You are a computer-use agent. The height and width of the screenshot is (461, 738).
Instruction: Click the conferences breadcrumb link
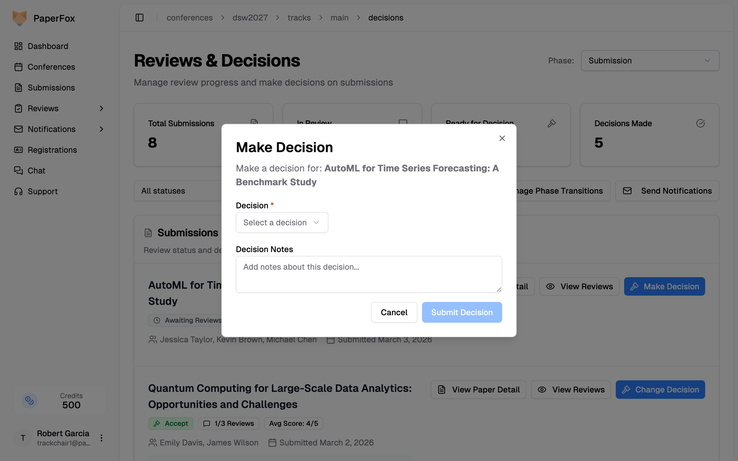tap(189, 18)
